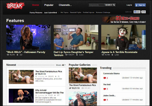
Task: Click the Keywords search field
Action: pyautogui.click(x=96, y=5)
